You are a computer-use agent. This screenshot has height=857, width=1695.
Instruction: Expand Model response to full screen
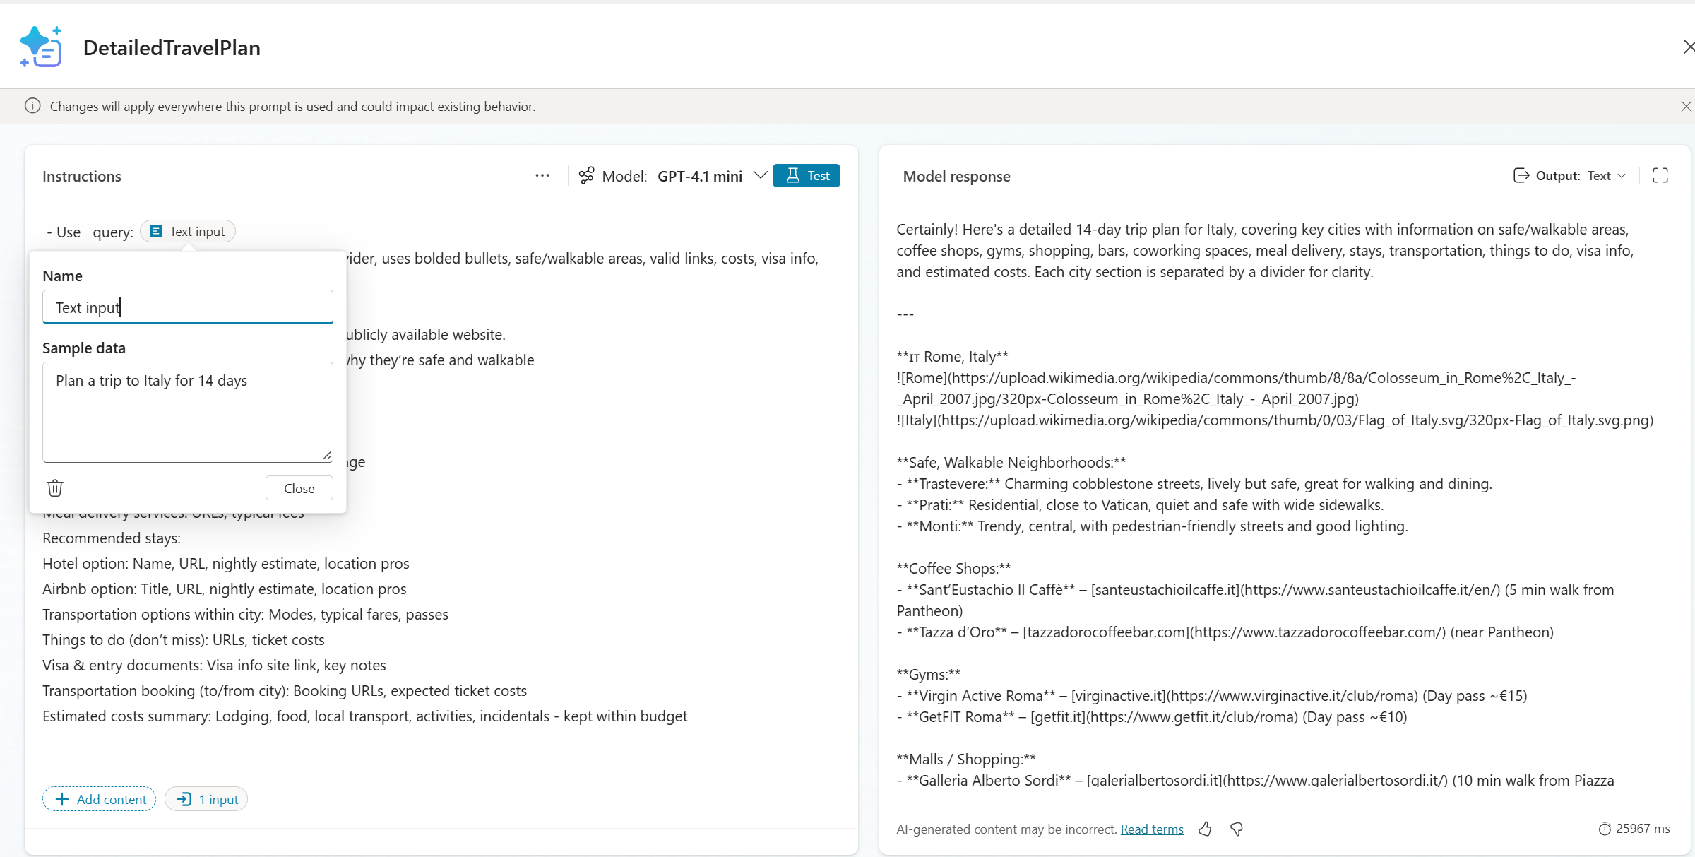click(1660, 175)
